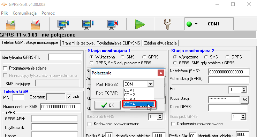
Task: Open configuration with the wrench icon
Action: 167,24
